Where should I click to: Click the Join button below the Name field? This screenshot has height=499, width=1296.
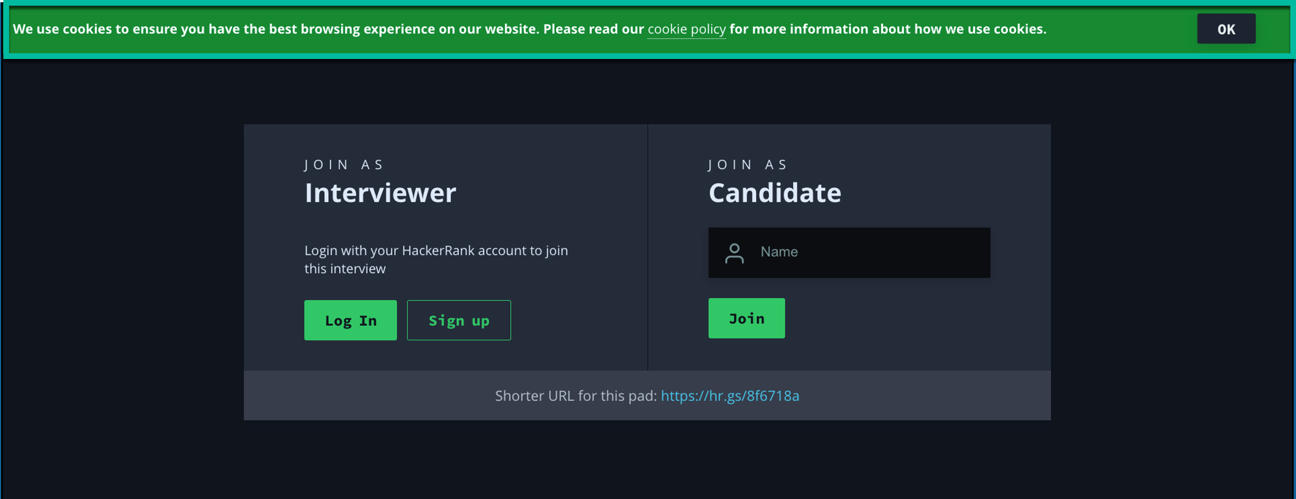[x=746, y=318]
